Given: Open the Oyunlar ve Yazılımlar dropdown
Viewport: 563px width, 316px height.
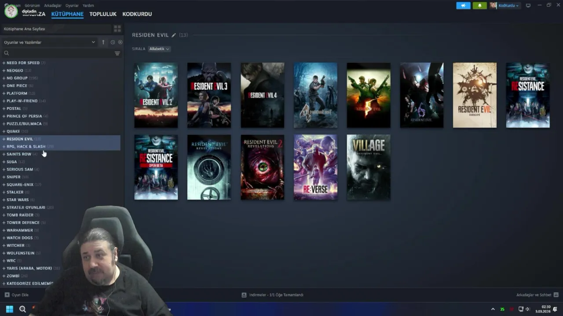Looking at the screenshot, I should point(49,42).
